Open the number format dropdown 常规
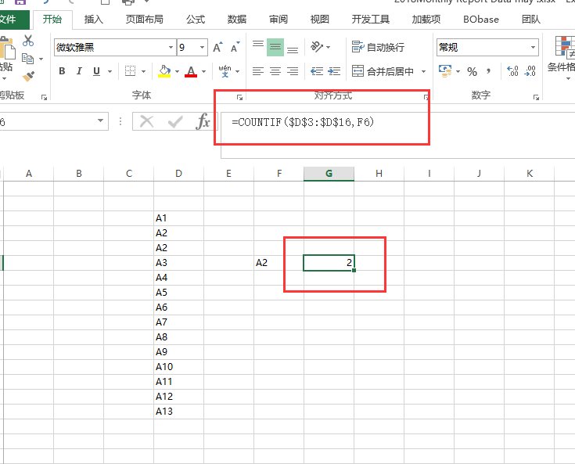 point(533,47)
